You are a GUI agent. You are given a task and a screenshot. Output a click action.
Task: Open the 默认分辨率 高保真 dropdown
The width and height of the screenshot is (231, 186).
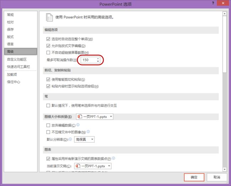[84, 139]
